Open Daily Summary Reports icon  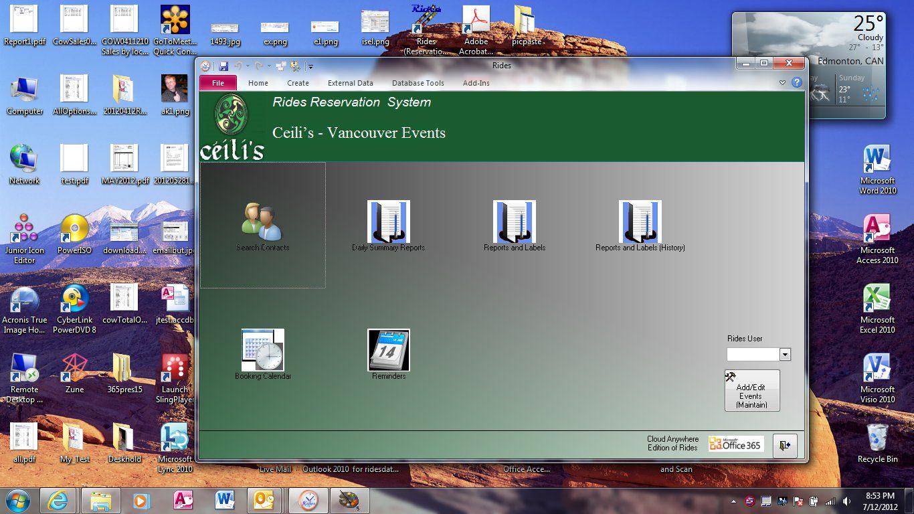click(388, 222)
